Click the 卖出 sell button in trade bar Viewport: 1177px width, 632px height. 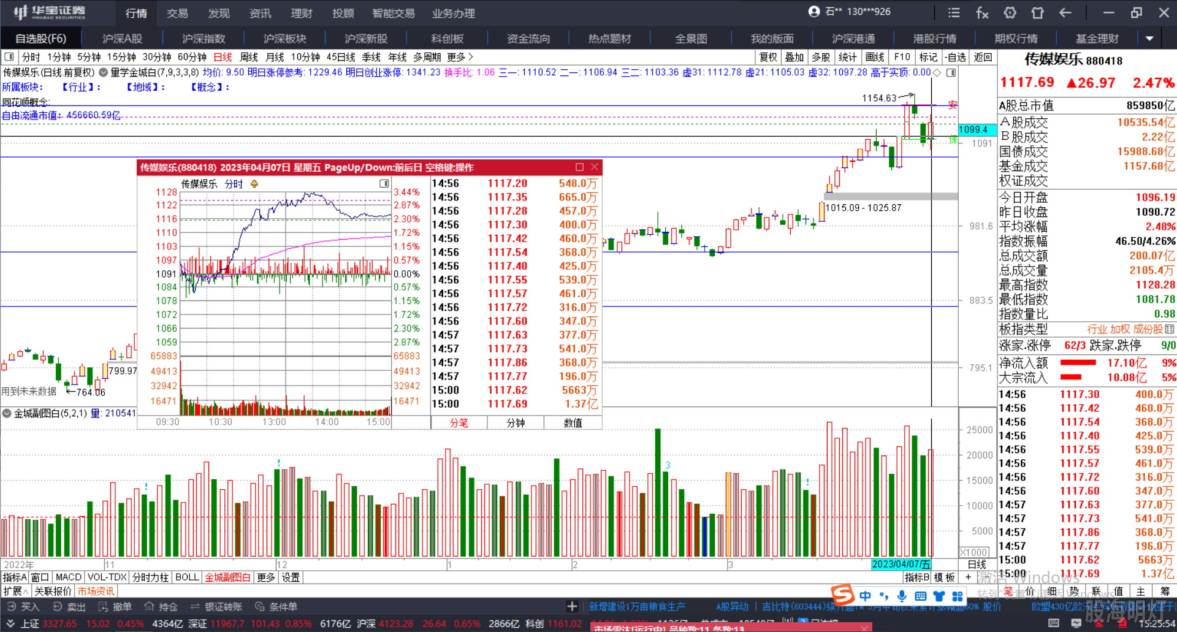coord(69,607)
